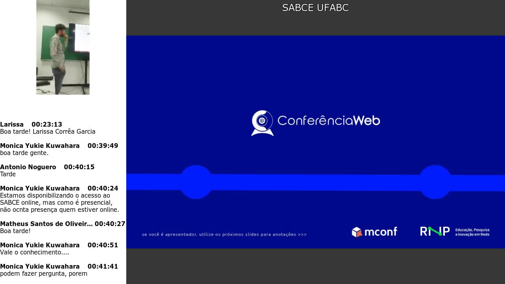Click the mconf cube logo
This screenshot has height=284, width=505.
click(x=357, y=232)
